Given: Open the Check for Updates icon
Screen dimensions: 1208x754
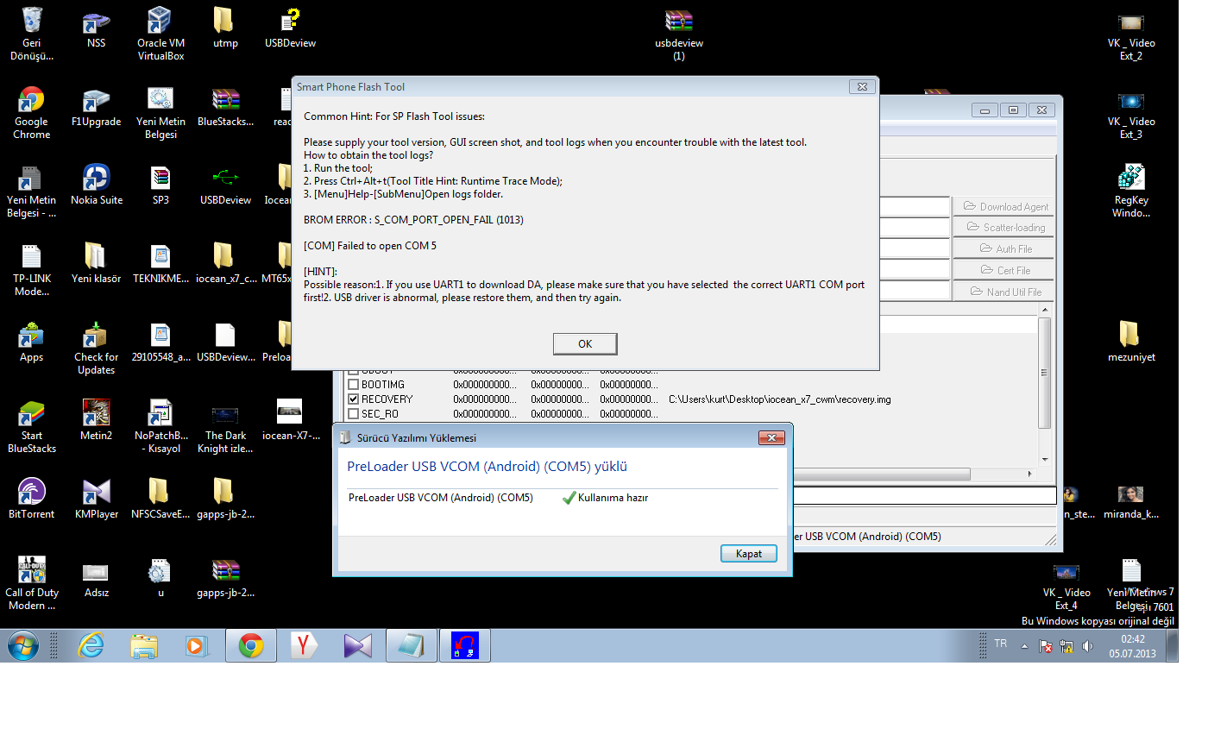Looking at the screenshot, I should pyautogui.click(x=96, y=348).
